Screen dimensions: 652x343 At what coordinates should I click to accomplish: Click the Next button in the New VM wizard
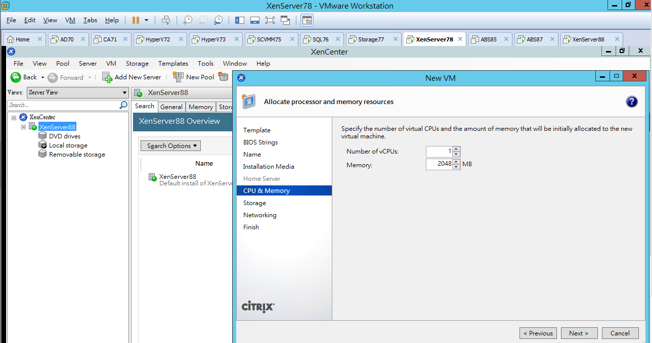point(579,333)
